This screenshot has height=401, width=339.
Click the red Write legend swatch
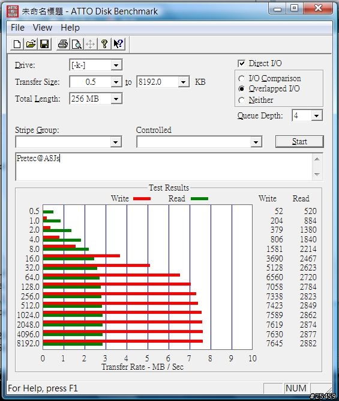click(x=142, y=199)
